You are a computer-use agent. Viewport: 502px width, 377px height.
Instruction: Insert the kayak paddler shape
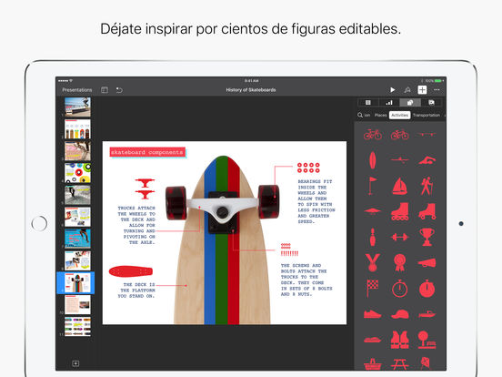400,159
